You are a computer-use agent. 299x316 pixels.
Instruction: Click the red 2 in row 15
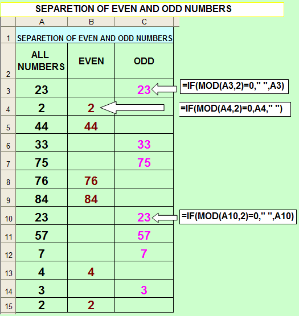(x=91, y=305)
